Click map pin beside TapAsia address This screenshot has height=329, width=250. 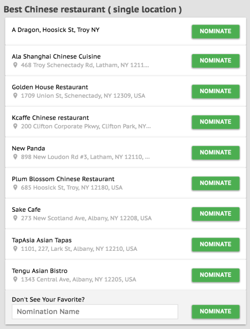tap(15, 249)
